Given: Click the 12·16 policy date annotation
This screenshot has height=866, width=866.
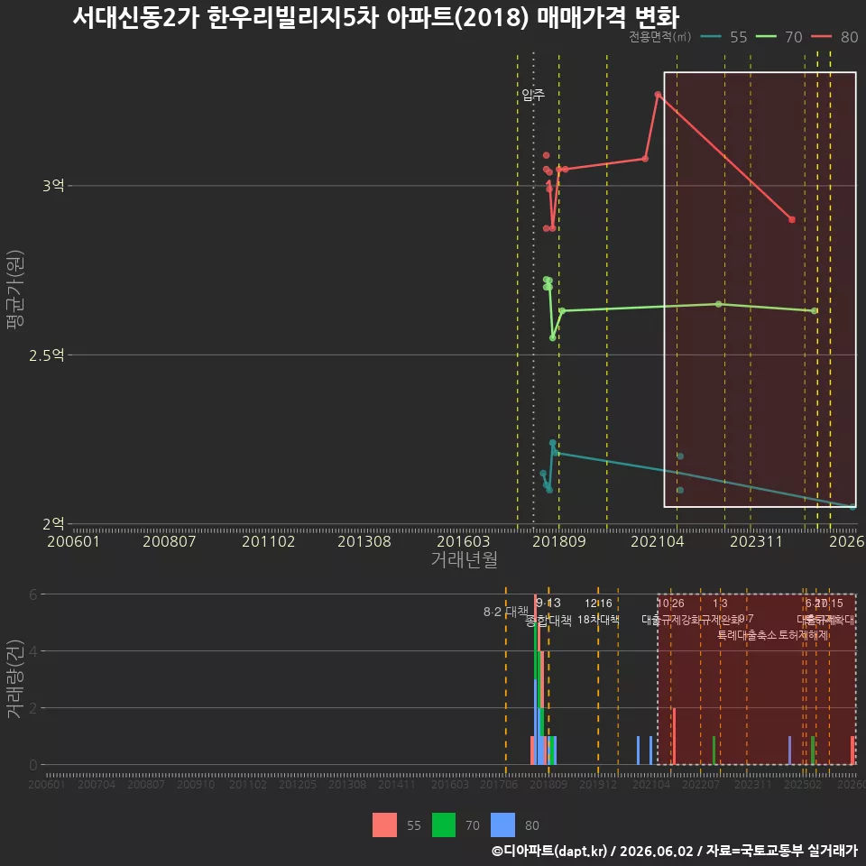Looking at the screenshot, I should pos(598,603).
